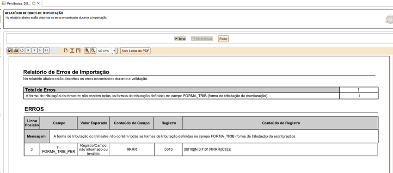Fit the report to window width

coord(78,50)
